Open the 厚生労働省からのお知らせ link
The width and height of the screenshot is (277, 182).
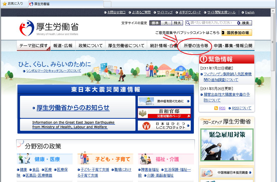73,108
